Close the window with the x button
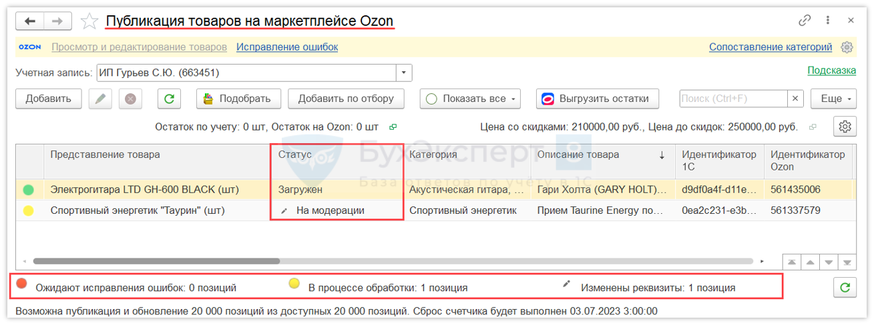The image size is (874, 325). coord(851,21)
